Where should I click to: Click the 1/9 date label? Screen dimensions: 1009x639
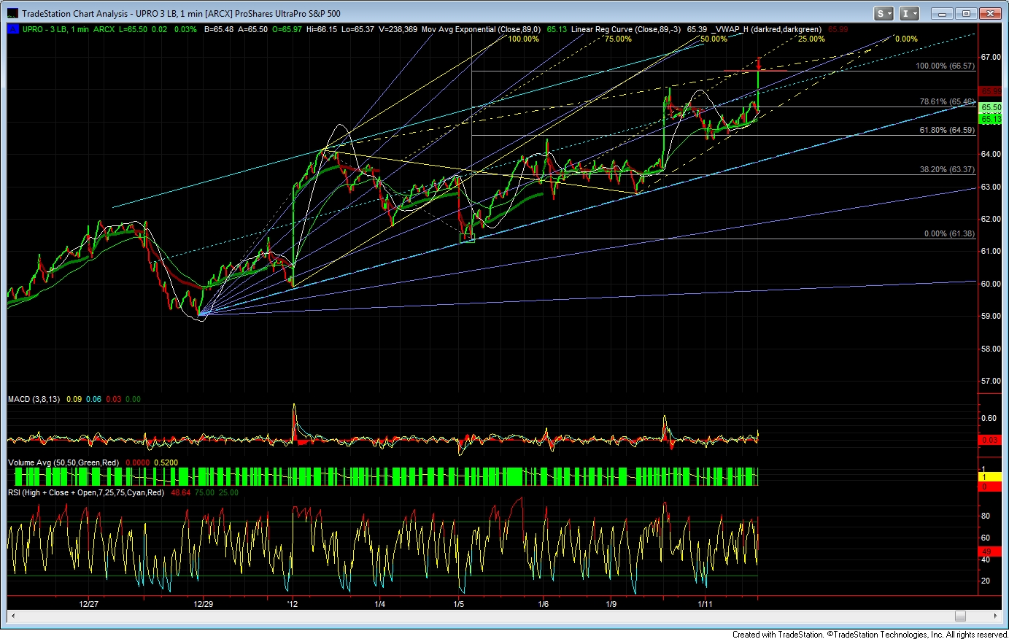click(611, 604)
